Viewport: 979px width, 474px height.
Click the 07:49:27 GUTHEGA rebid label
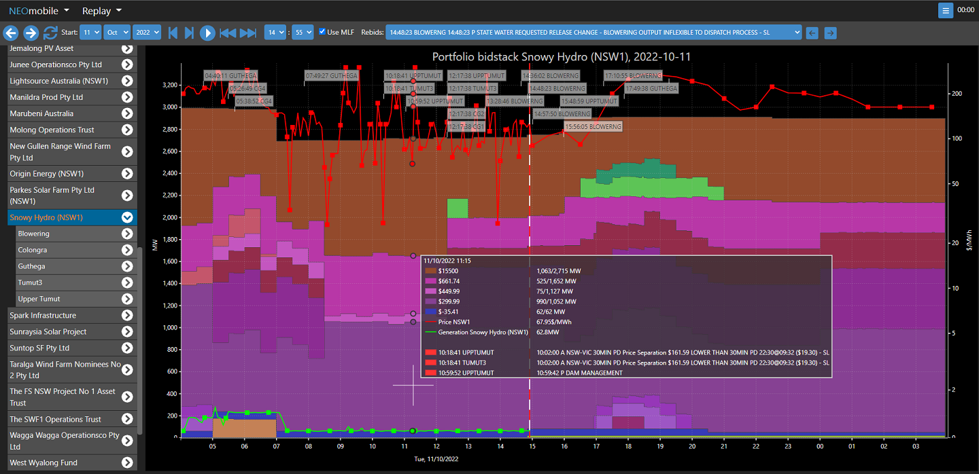point(331,75)
